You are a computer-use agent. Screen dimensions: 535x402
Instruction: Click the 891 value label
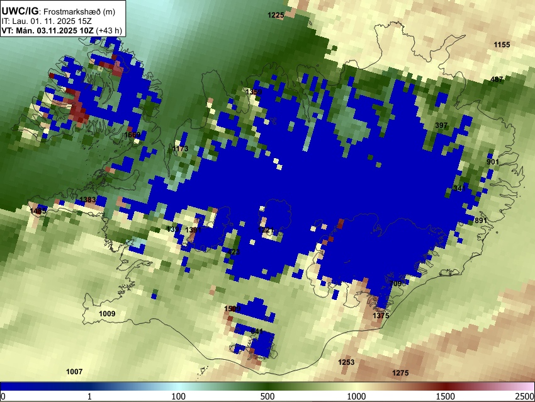coord(481,221)
